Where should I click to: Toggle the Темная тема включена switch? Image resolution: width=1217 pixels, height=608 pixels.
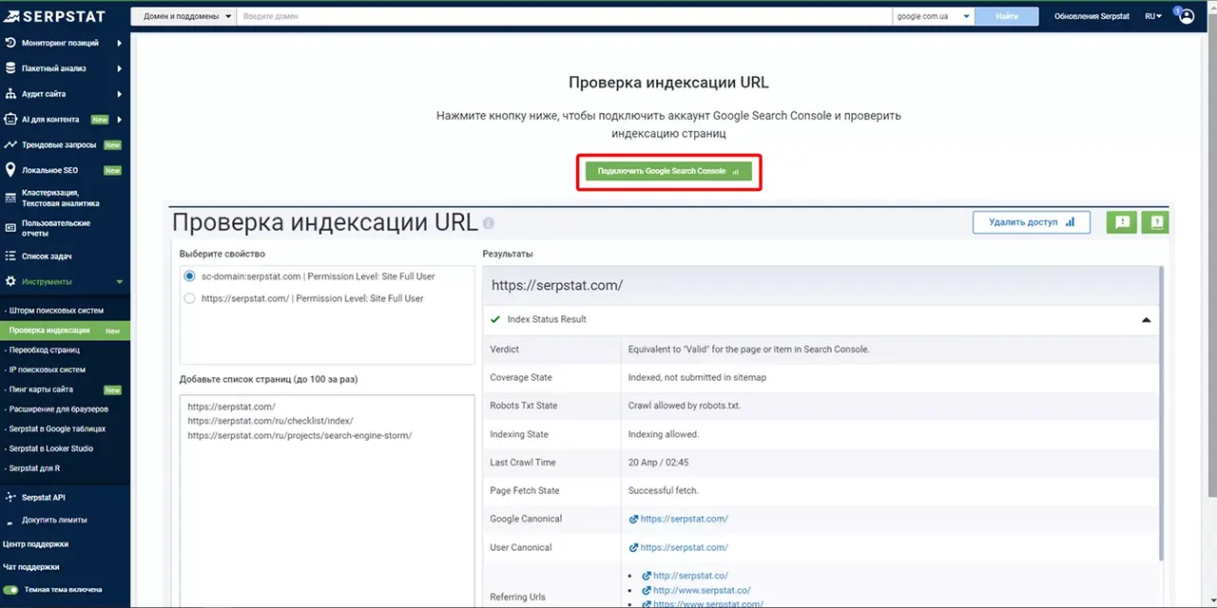click(x=11, y=590)
